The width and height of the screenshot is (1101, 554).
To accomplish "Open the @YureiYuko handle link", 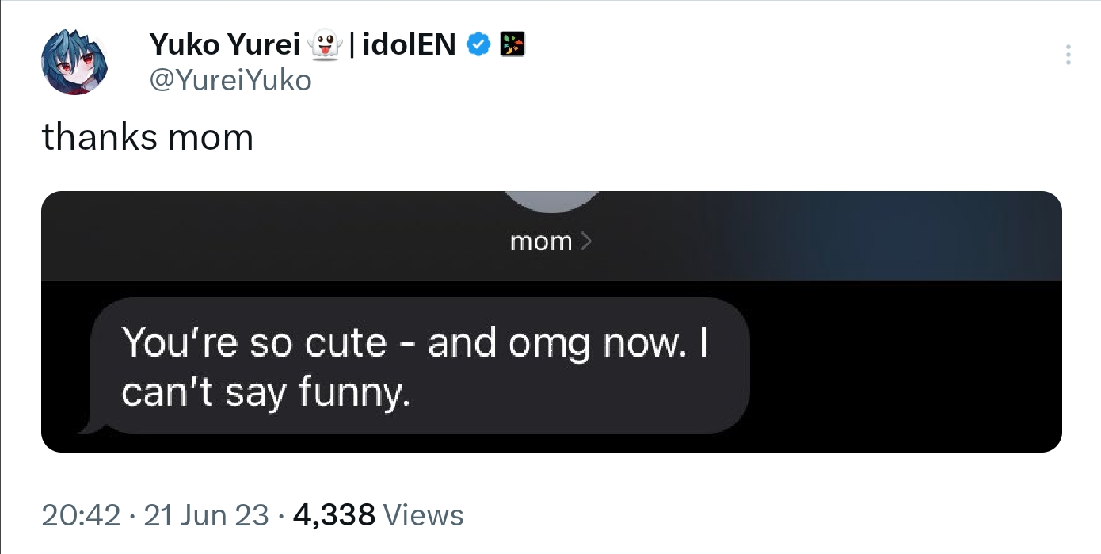I will (x=230, y=80).
